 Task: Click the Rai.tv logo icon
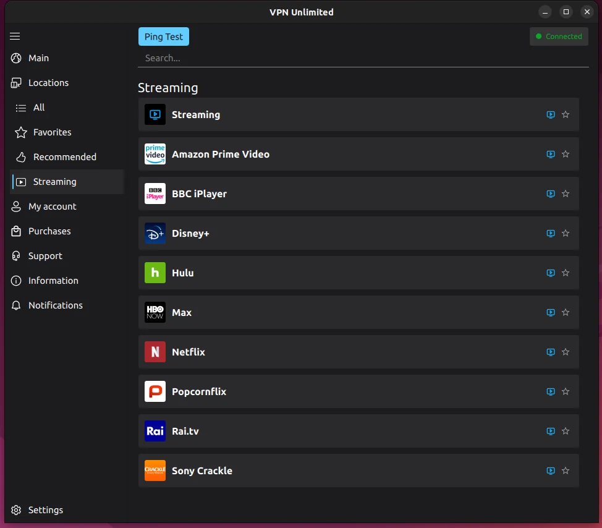pyautogui.click(x=155, y=431)
